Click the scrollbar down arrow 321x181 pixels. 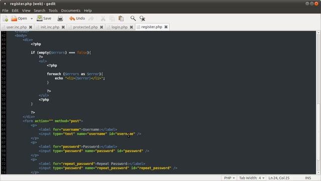pyautogui.click(x=318, y=172)
